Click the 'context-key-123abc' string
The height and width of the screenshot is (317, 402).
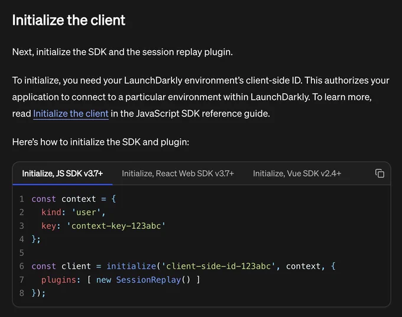click(x=116, y=226)
